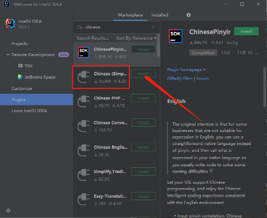
Task: Open settings gear at bottom-left corner
Action: coord(8,210)
